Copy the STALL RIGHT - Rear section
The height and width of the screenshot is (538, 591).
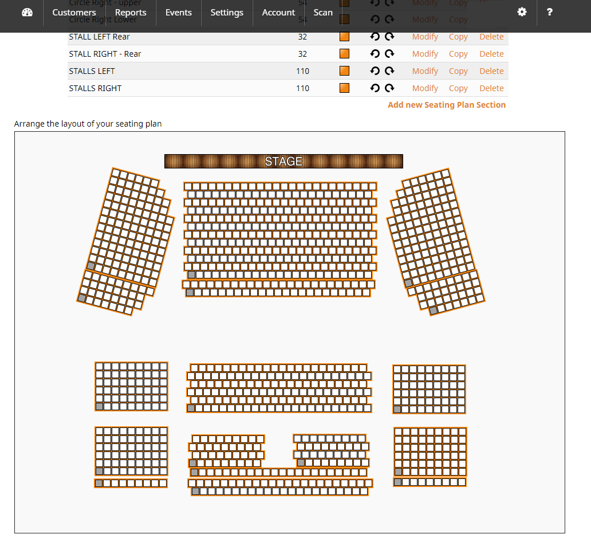(x=458, y=54)
